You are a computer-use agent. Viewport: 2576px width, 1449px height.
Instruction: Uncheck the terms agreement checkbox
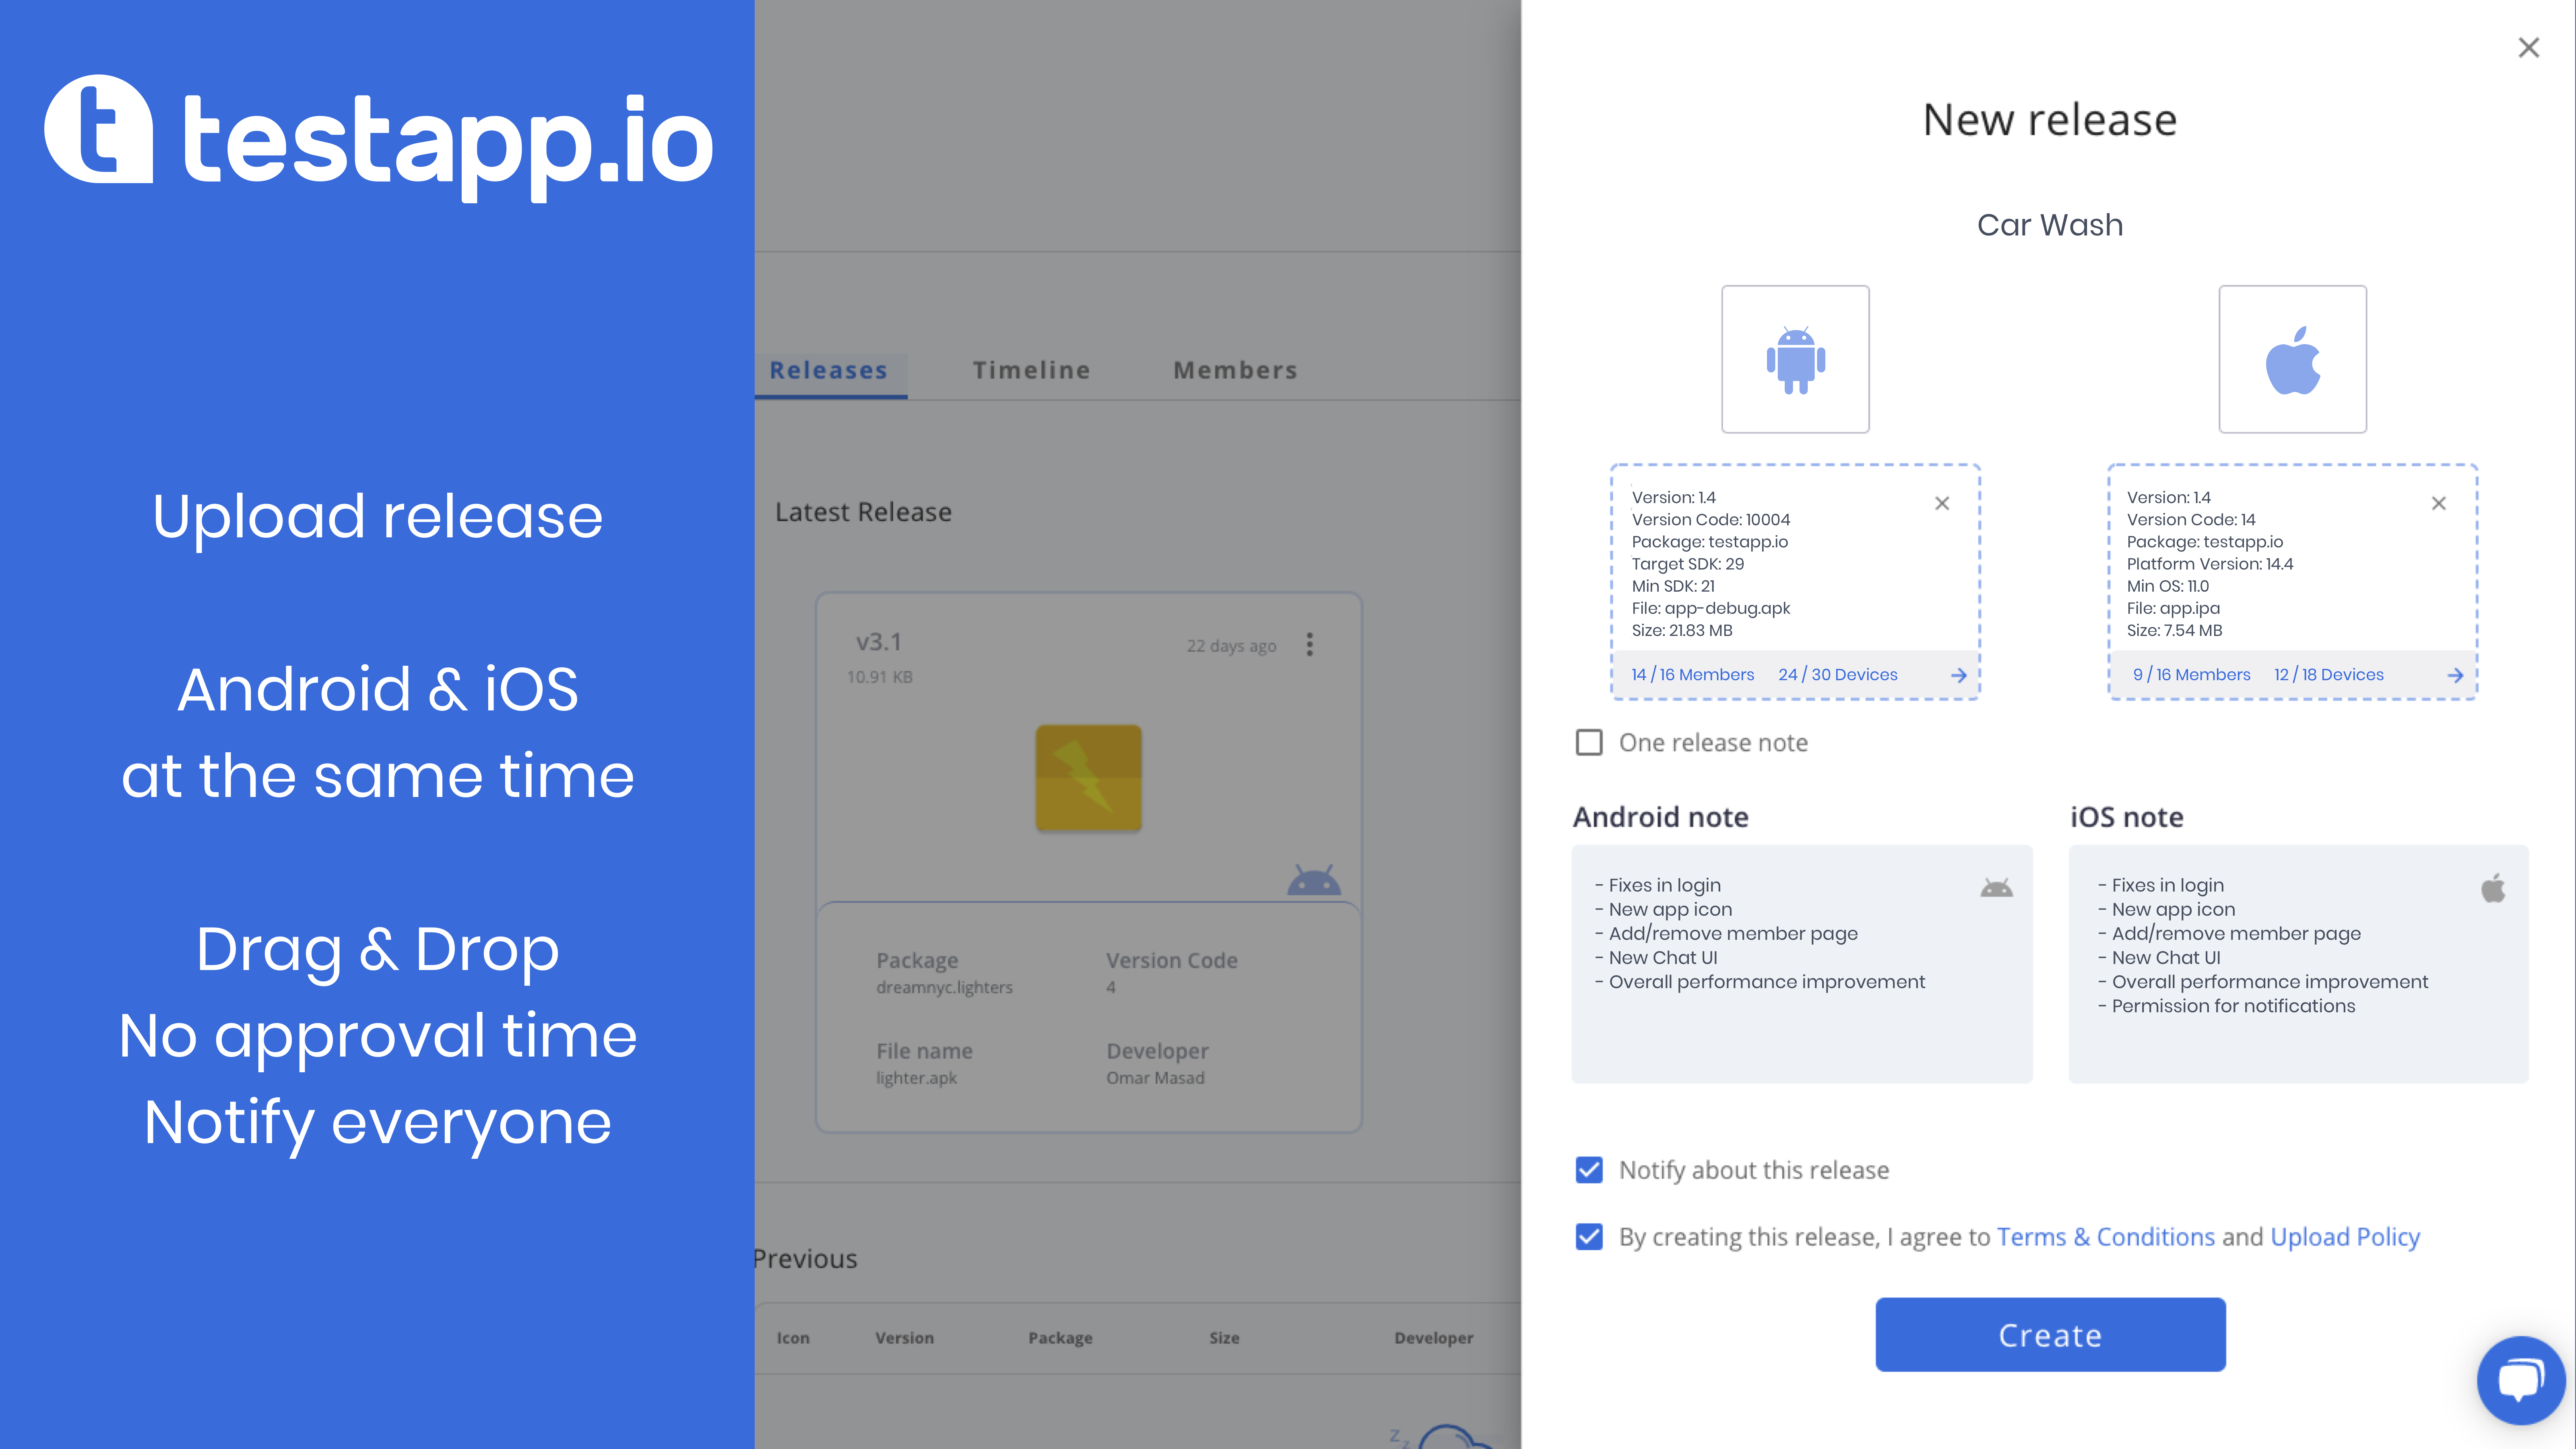click(1589, 1236)
